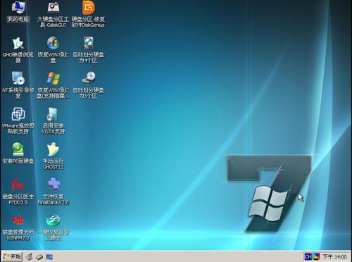Click the colorful display tray icon
Screen dimensions: 352x262
[316, 257]
